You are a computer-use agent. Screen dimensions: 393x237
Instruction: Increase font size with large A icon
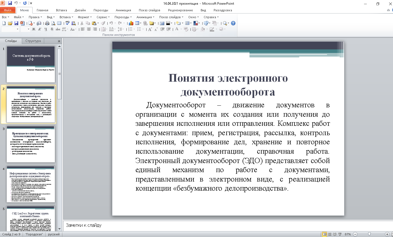pyautogui.click(x=150, y=29)
